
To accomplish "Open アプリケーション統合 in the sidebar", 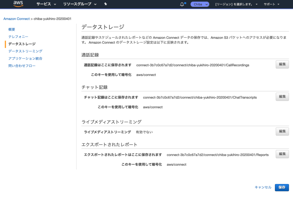I will (25, 59).
